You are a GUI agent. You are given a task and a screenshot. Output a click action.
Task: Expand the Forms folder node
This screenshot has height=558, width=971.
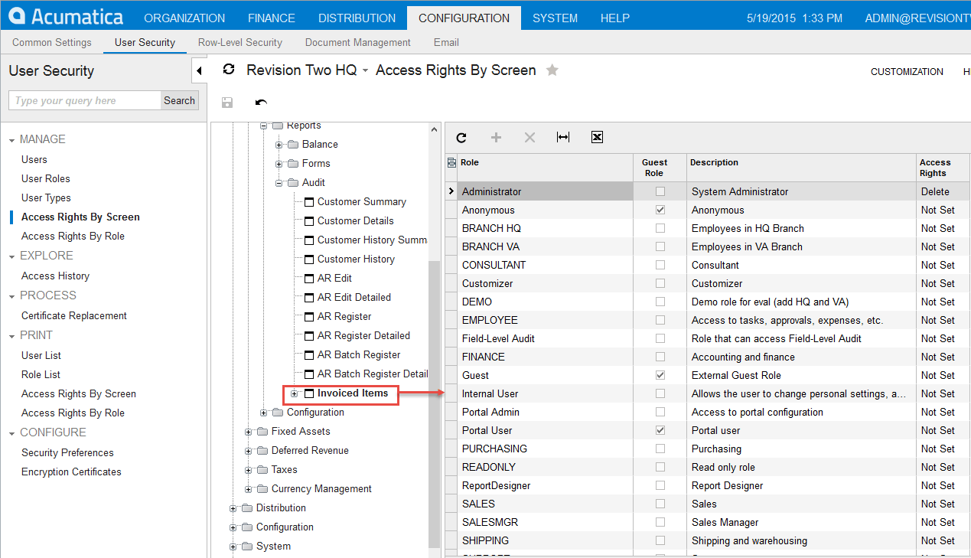click(279, 164)
